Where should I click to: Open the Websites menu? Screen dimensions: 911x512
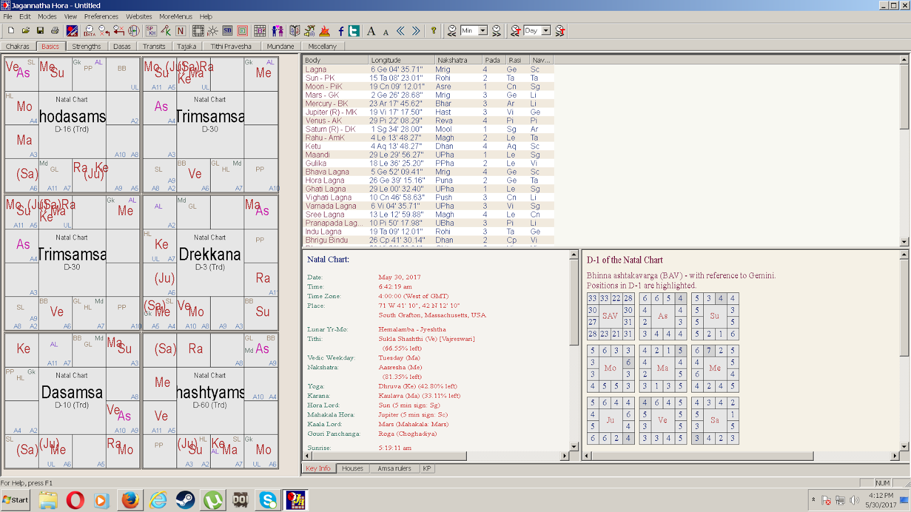(x=139, y=16)
